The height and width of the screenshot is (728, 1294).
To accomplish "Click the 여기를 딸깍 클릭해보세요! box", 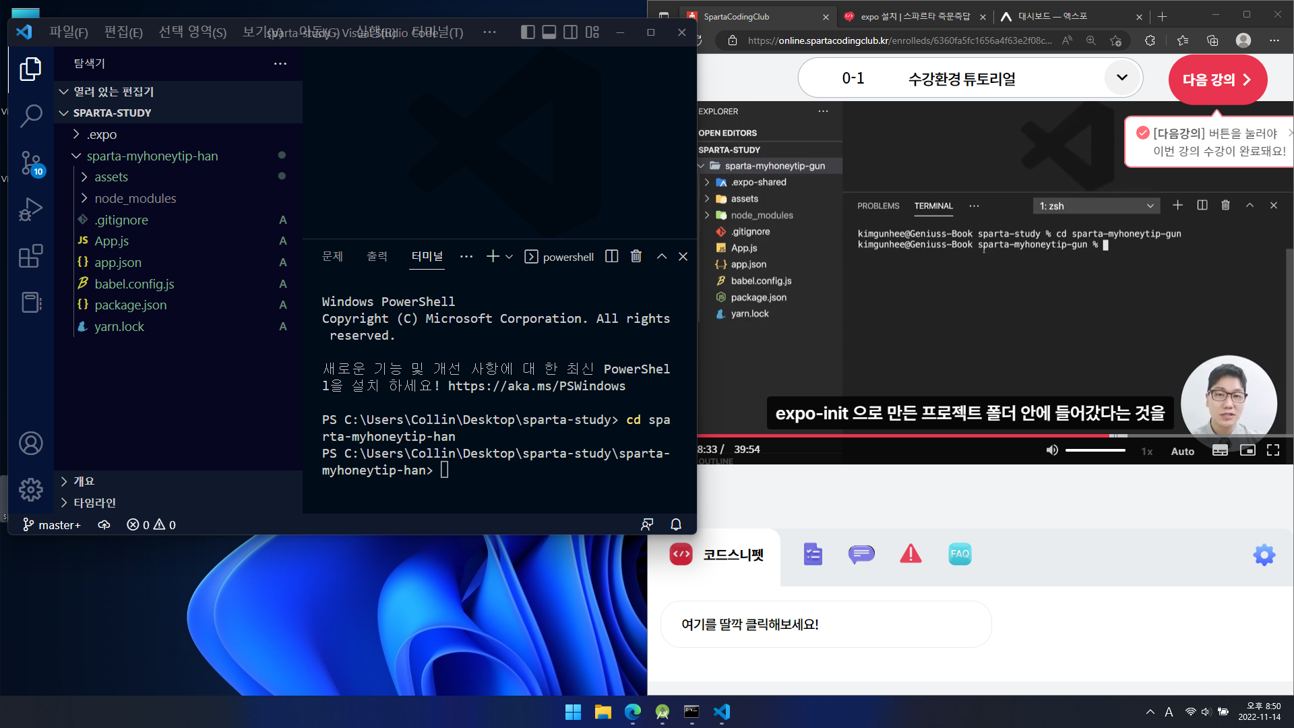I will pyautogui.click(x=826, y=624).
